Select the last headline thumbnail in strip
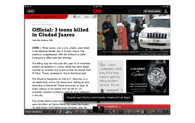The width and height of the screenshot is (195, 123). [167, 112]
